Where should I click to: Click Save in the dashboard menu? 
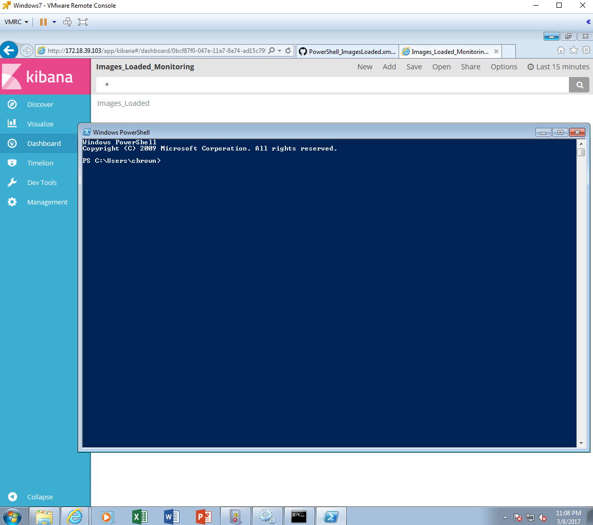click(x=414, y=67)
